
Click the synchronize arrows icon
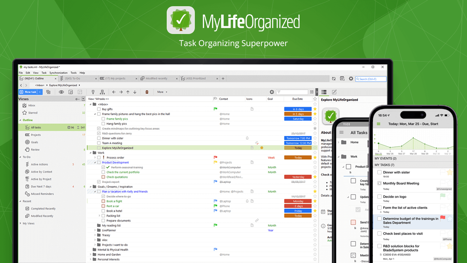(333, 79)
